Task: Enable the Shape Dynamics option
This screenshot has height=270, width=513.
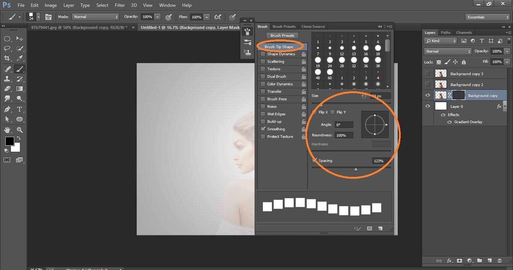Action: coord(263,54)
